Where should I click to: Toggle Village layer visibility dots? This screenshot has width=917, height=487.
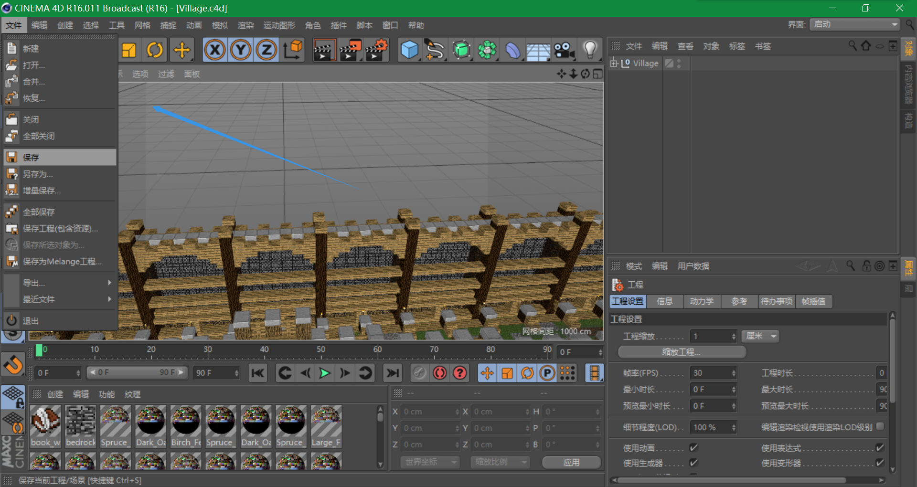click(679, 63)
